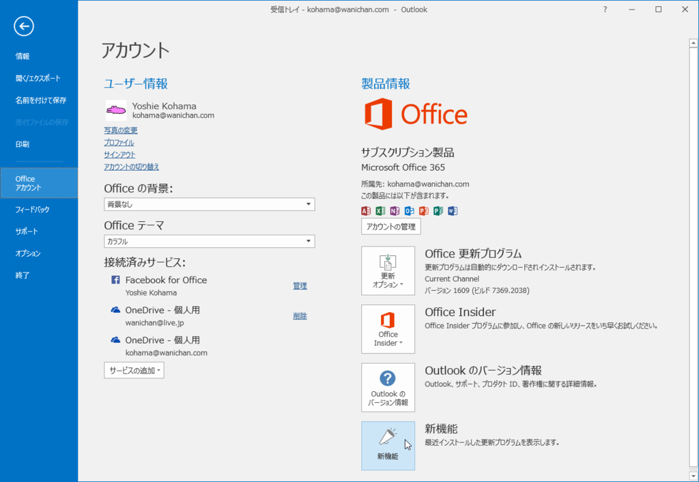Screen dimensions: 699x482
Task: Click the Outlook のバージョン情報 heading
Action: click(483, 371)
